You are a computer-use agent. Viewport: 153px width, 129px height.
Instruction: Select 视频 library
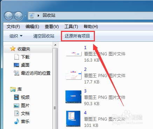25,97
